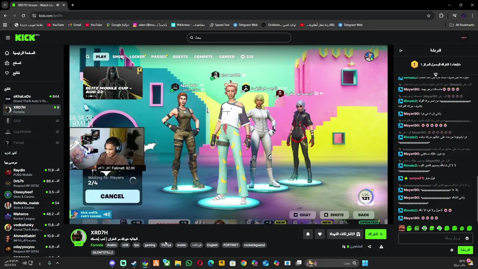This screenshot has height=269, width=478.
Task: Click the chat message input box
Action: pos(435,238)
